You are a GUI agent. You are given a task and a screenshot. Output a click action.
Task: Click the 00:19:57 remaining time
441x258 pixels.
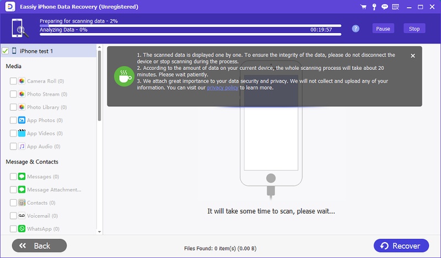[321, 30]
